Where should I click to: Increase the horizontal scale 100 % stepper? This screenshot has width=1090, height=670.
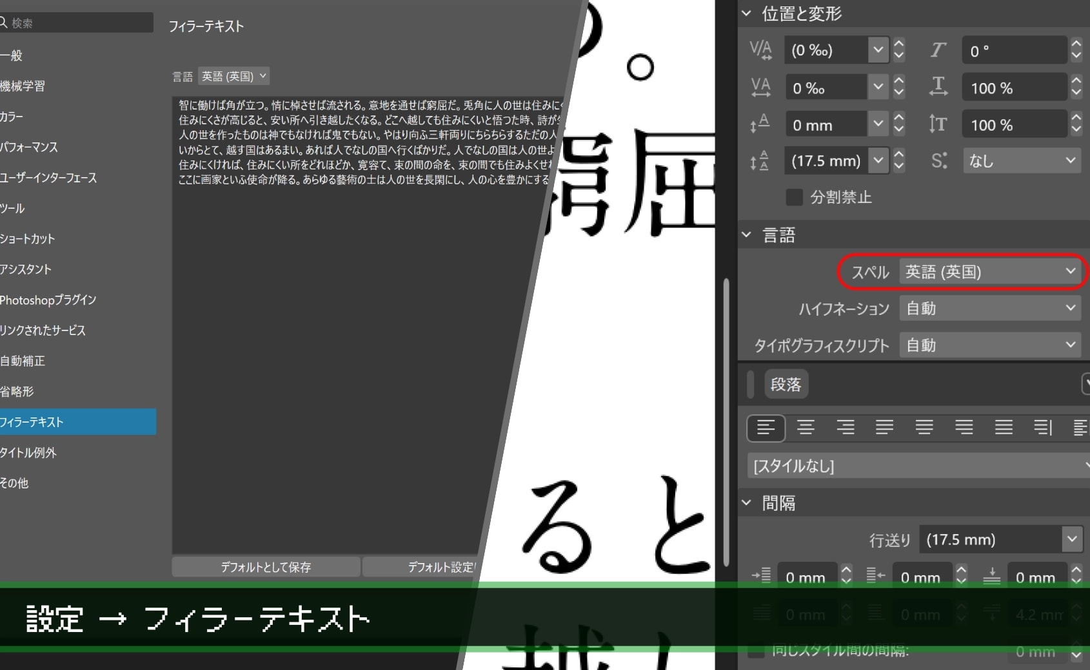pos(1076,81)
